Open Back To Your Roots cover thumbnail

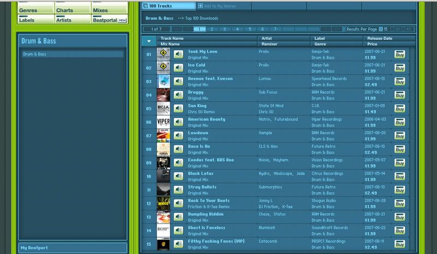click(163, 203)
